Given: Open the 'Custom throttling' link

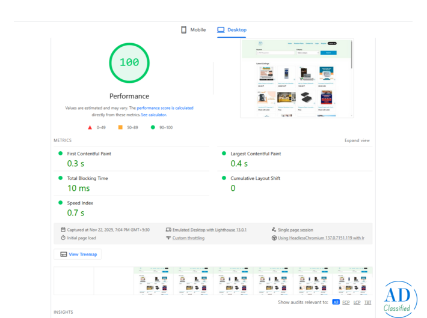Looking at the screenshot, I should [x=188, y=238].
